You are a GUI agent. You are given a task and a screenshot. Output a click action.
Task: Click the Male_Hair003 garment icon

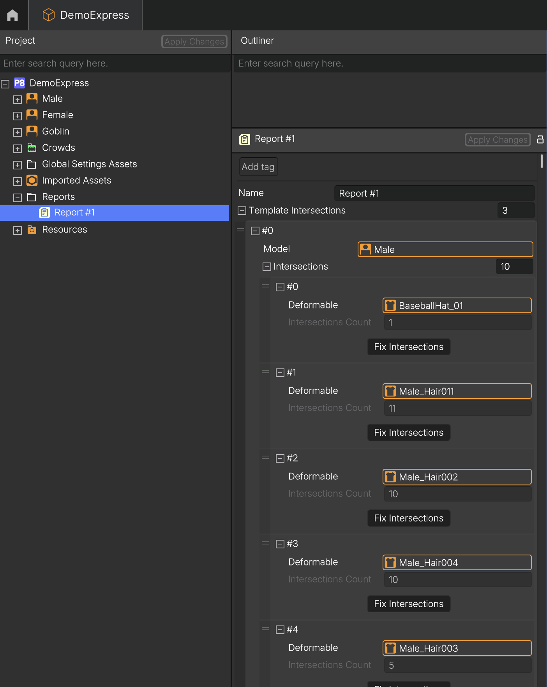(390, 648)
